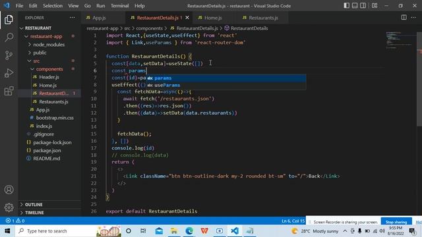This screenshot has height=237, width=422.
Task: Open the Go menu
Action: 88,6
